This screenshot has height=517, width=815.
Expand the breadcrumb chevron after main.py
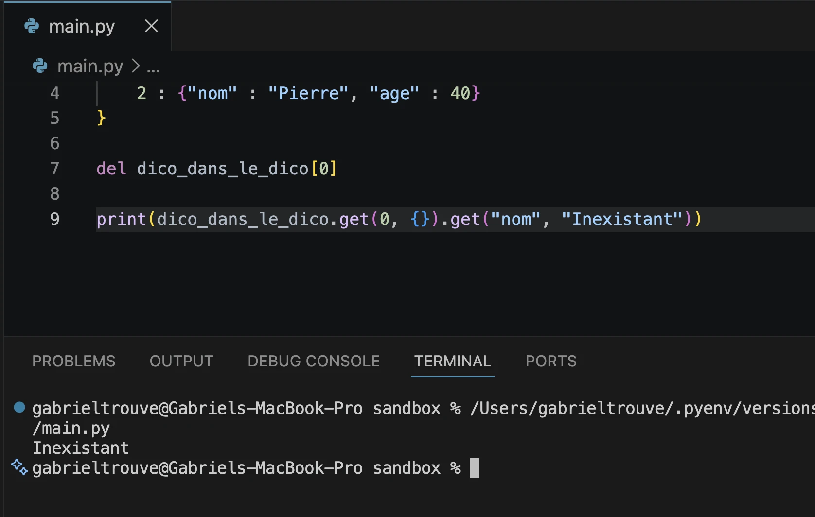(136, 66)
